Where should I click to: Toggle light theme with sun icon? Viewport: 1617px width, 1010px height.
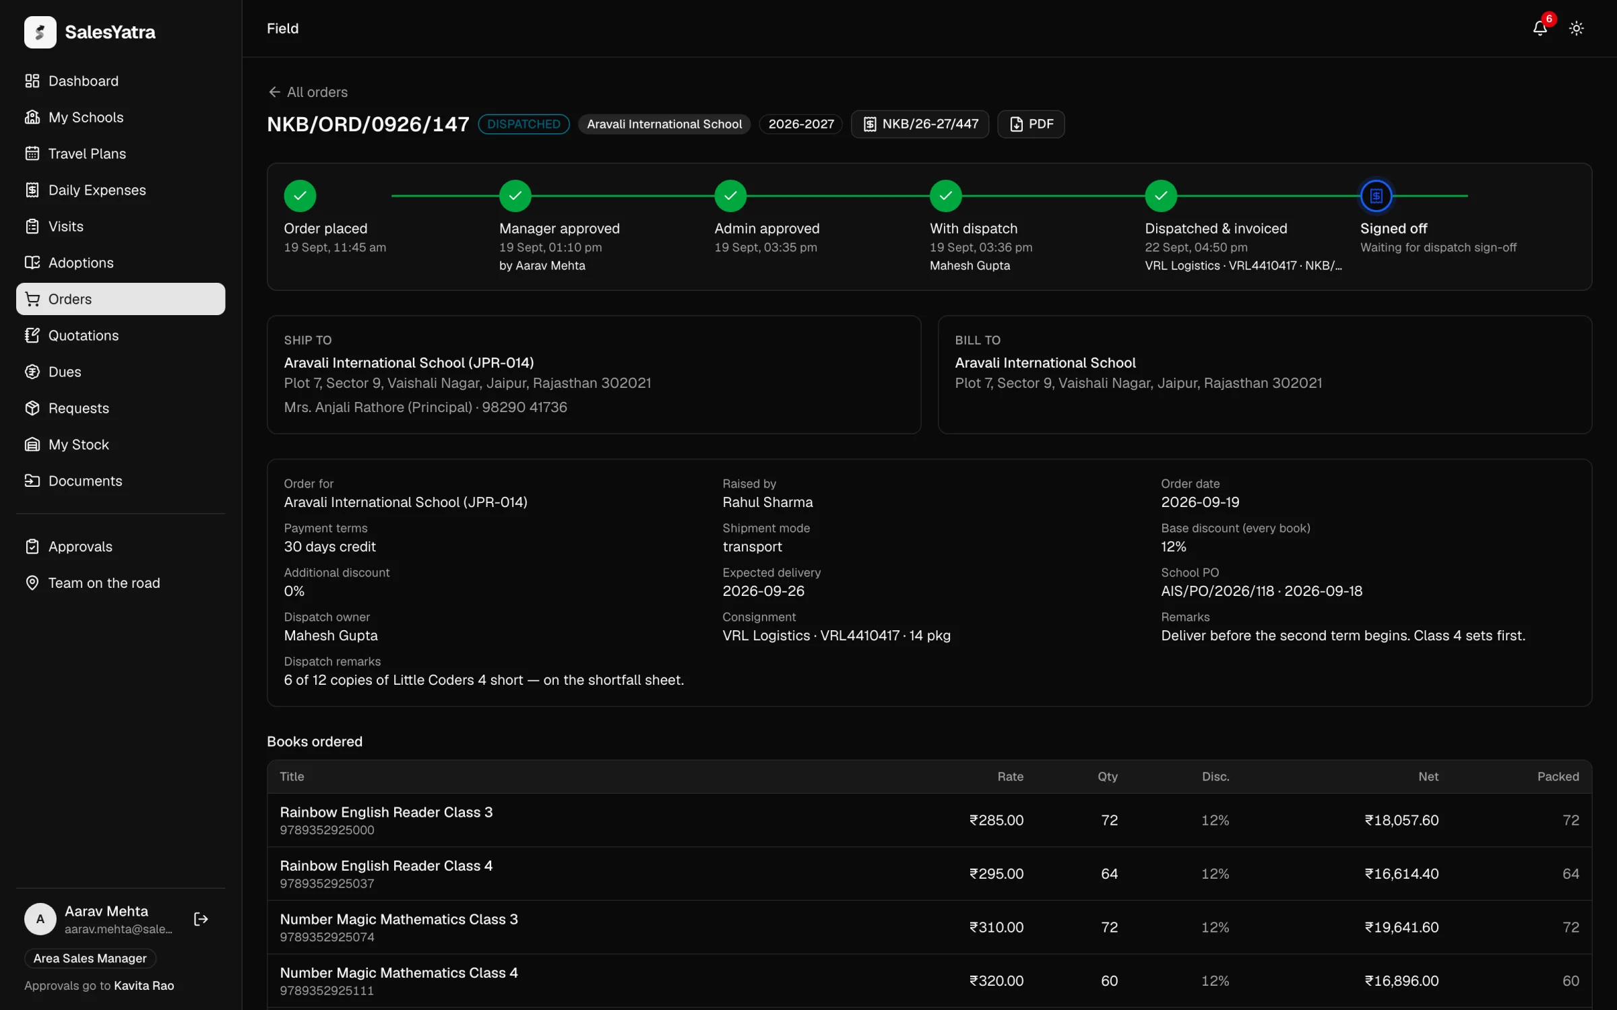(1576, 28)
